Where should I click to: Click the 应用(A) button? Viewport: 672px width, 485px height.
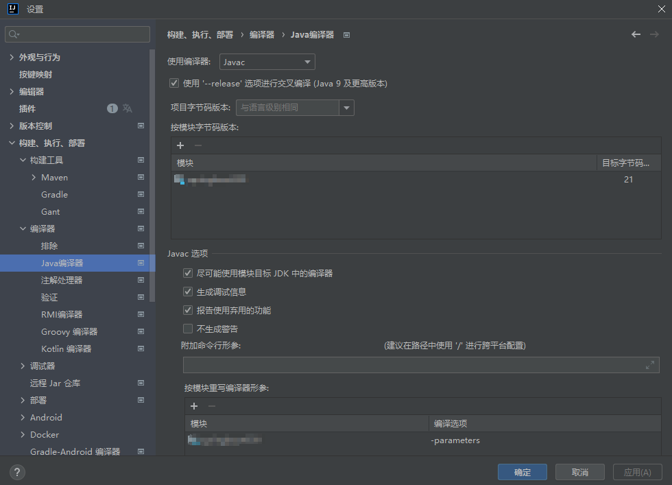(638, 472)
